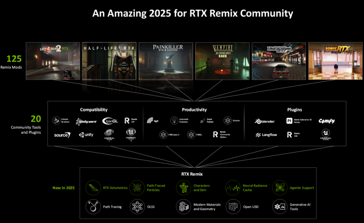364x223 pixels.
Task: Click the DLSS text label
Action: tap(151, 207)
